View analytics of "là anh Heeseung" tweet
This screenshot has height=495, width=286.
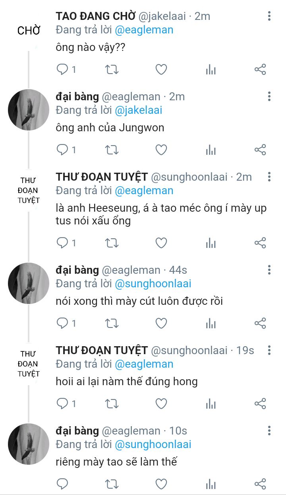click(211, 243)
